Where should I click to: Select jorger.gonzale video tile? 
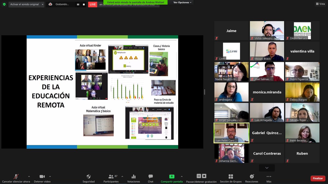pos(232,112)
